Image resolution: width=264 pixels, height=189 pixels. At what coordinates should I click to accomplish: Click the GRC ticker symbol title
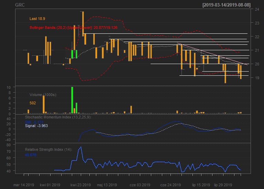20,5
